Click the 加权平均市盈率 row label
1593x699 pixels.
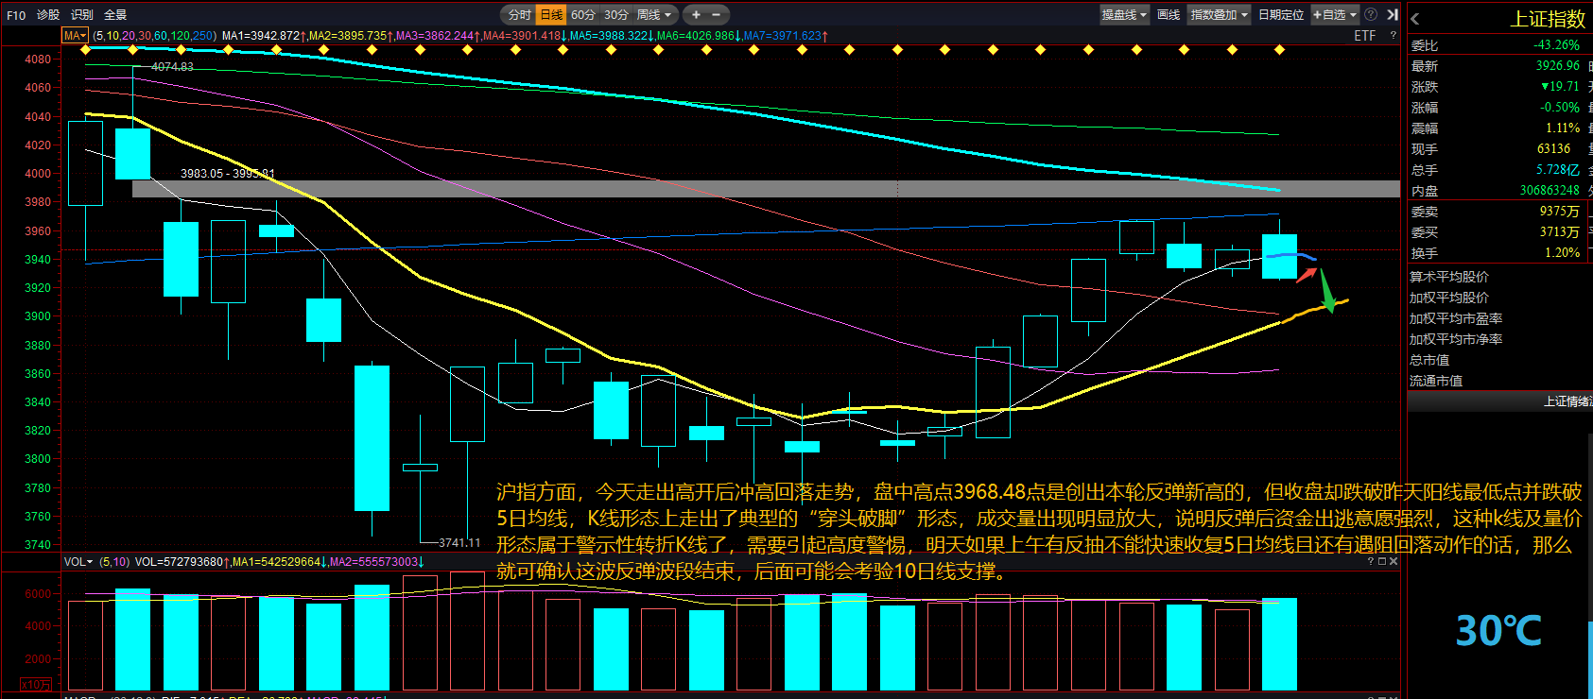click(x=1456, y=319)
